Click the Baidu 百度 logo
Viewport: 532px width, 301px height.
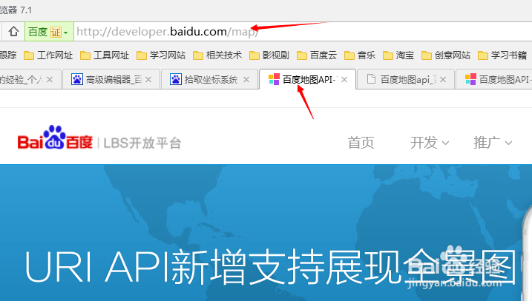(x=55, y=138)
